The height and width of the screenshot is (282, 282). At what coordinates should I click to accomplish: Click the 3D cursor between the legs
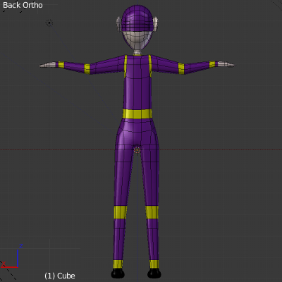coord(137,150)
